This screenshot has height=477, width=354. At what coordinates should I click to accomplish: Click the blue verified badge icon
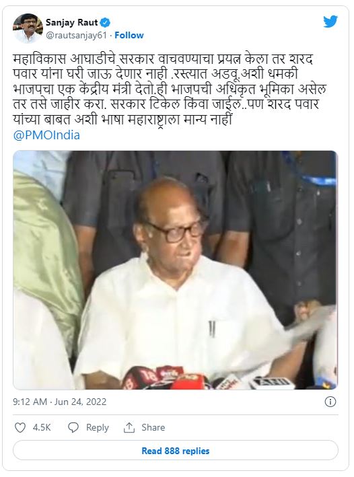click(x=106, y=22)
